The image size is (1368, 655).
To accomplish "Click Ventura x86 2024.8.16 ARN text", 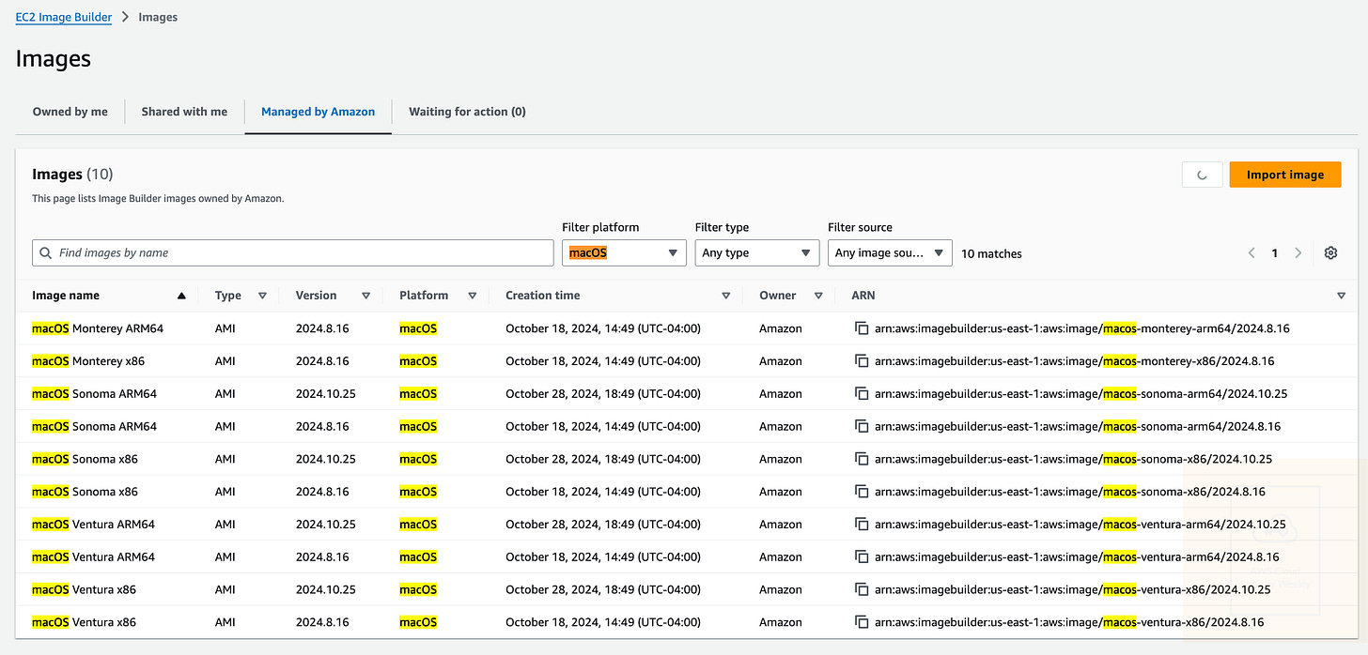I will point(1069,622).
